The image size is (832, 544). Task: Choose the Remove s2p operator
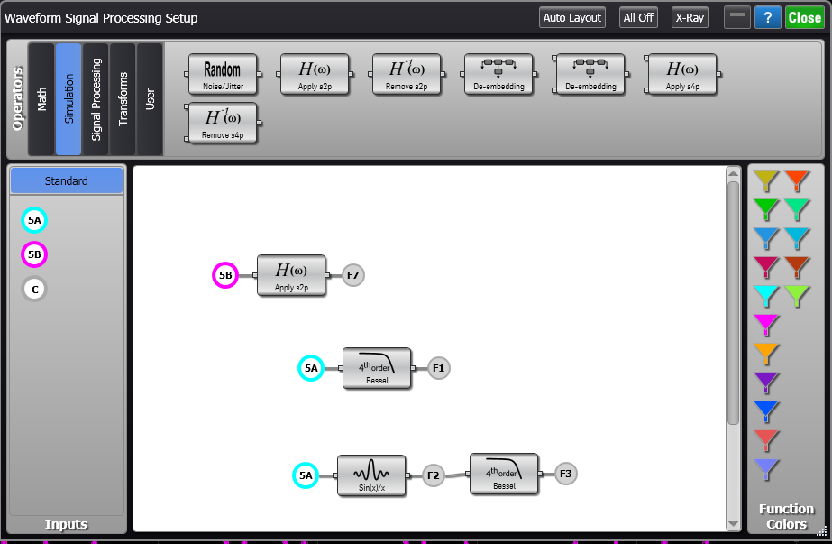coord(406,75)
